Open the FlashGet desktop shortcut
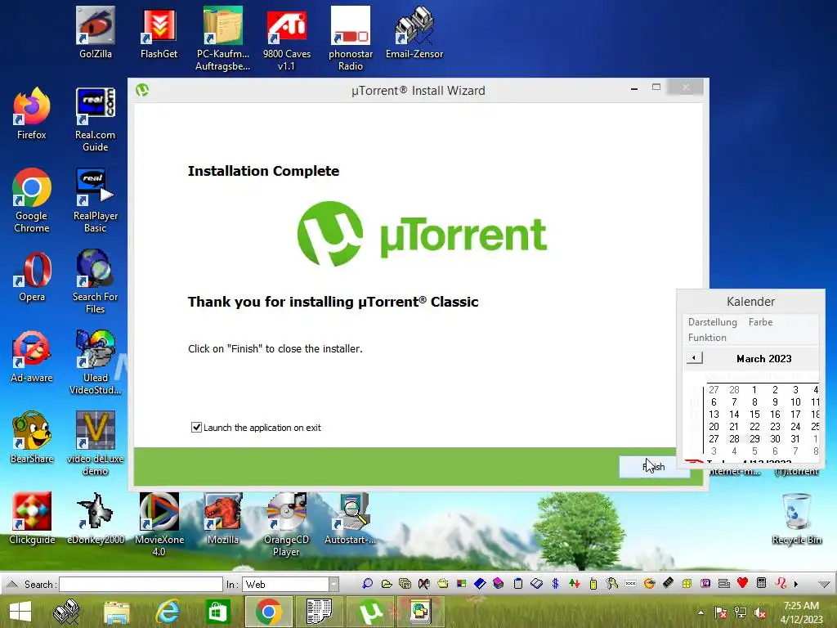This screenshot has height=628, width=837. [159, 33]
